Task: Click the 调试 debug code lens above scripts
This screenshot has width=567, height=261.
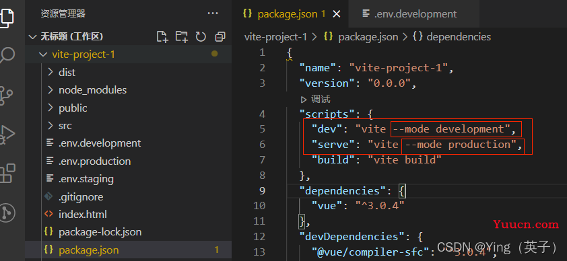Action: click(x=316, y=100)
